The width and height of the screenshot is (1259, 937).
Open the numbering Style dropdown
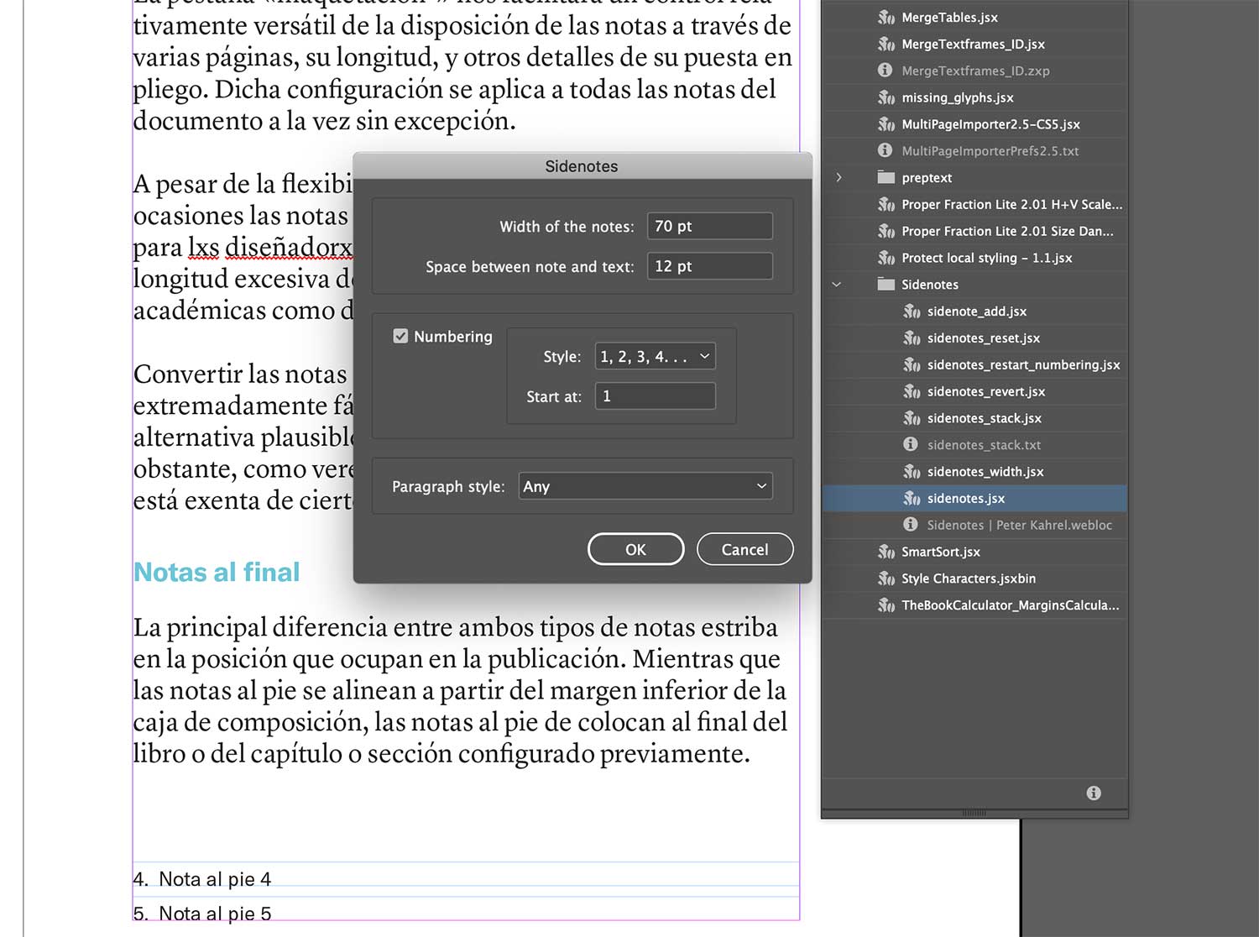tap(655, 356)
